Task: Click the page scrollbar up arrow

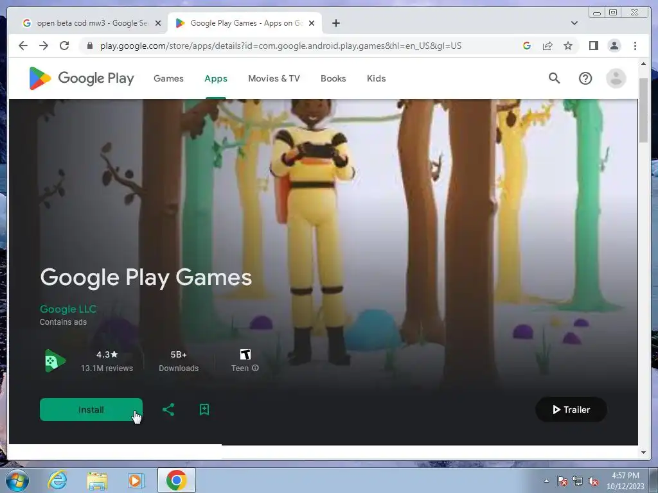Action: click(x=643, y=64)
